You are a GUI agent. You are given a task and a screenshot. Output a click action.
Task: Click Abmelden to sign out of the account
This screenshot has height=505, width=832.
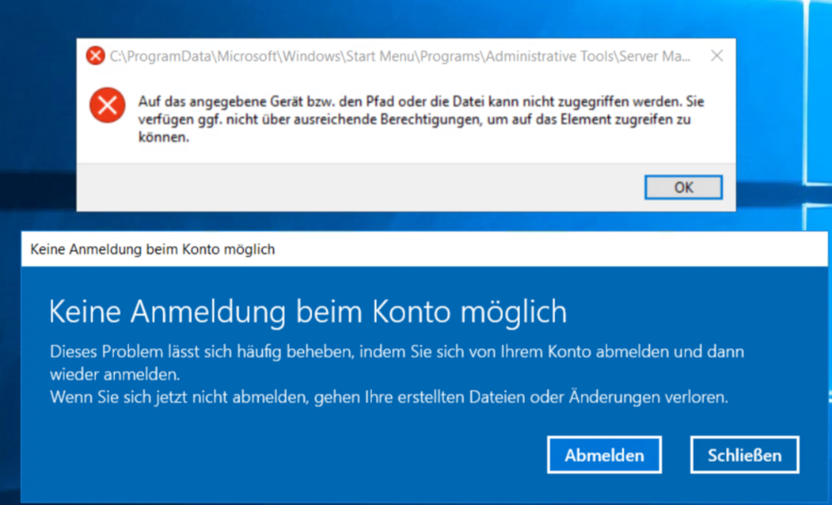tap(604, 454)
